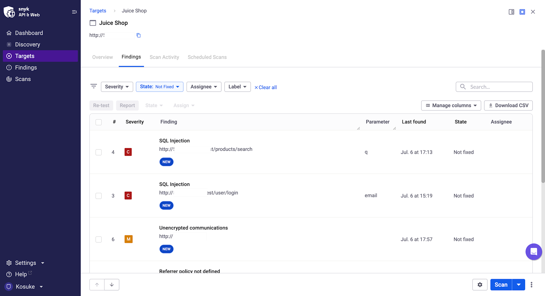This screenshot has width=545, height=296.
Task: Click the Dashboard home icon
Action: point(9,33)
